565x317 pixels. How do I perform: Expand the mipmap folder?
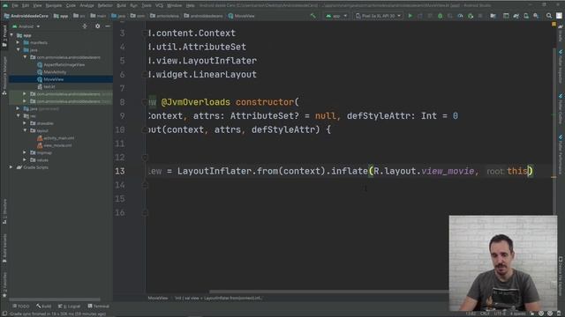(25, 152)
